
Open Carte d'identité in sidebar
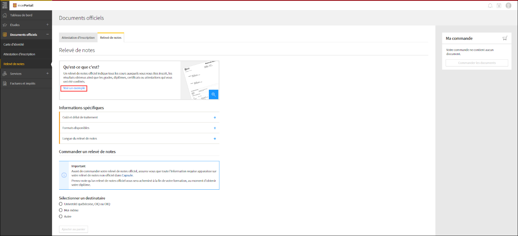pos(14,45)
